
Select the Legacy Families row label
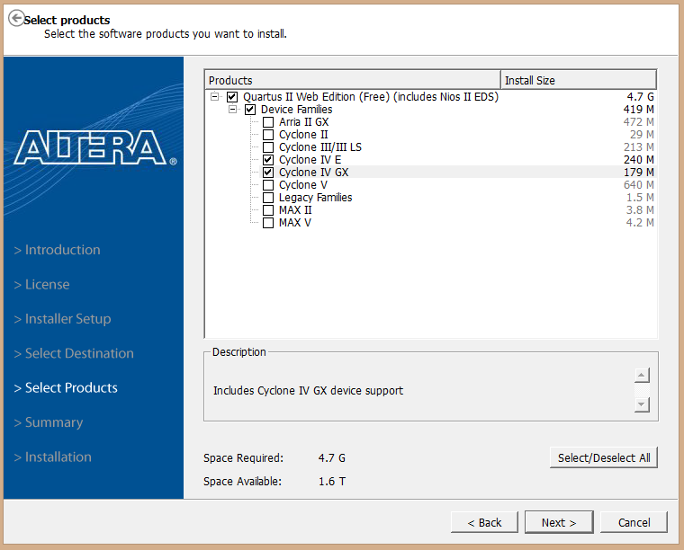315,198
